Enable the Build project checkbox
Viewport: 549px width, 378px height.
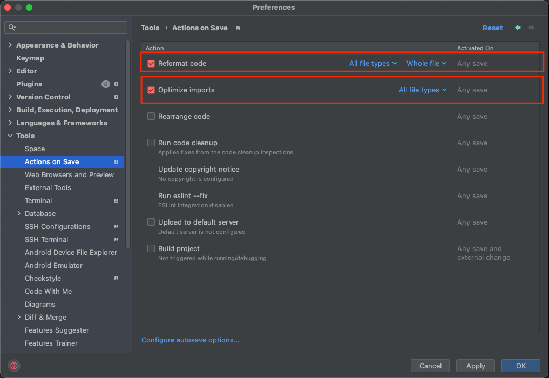pos(151,248)
